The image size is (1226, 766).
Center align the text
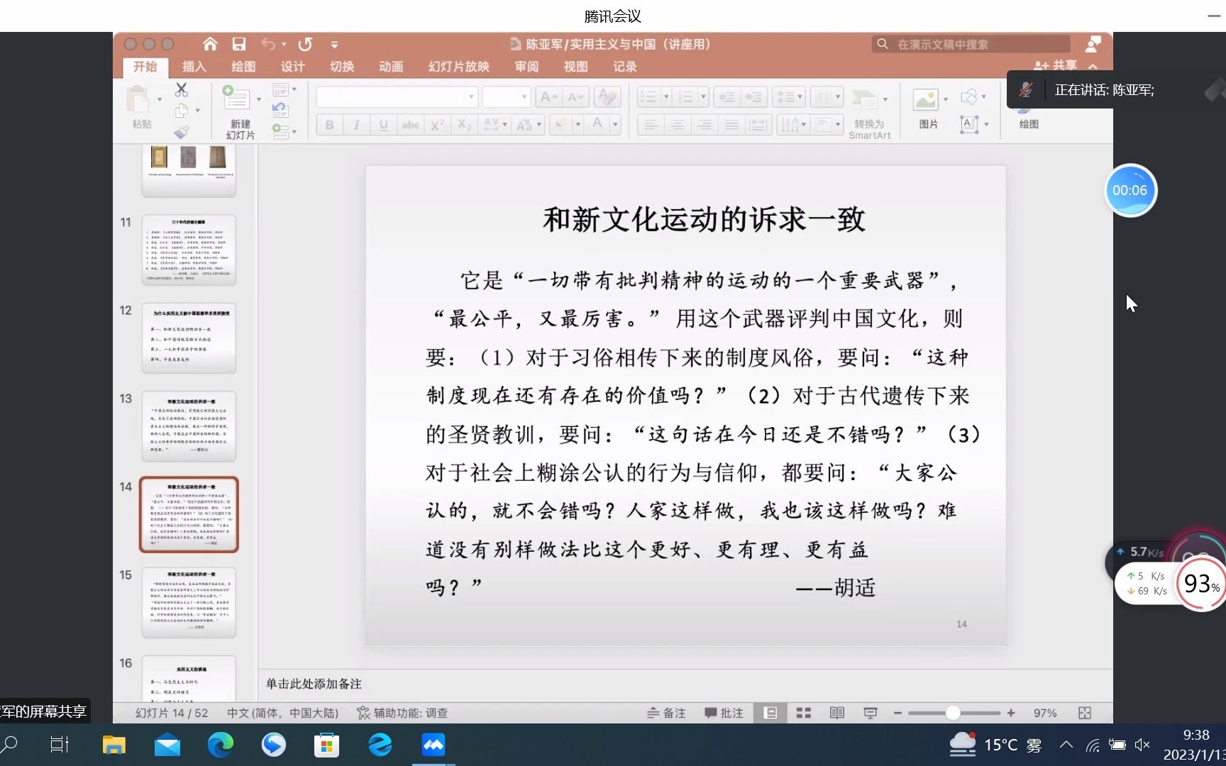click(678, 125)
